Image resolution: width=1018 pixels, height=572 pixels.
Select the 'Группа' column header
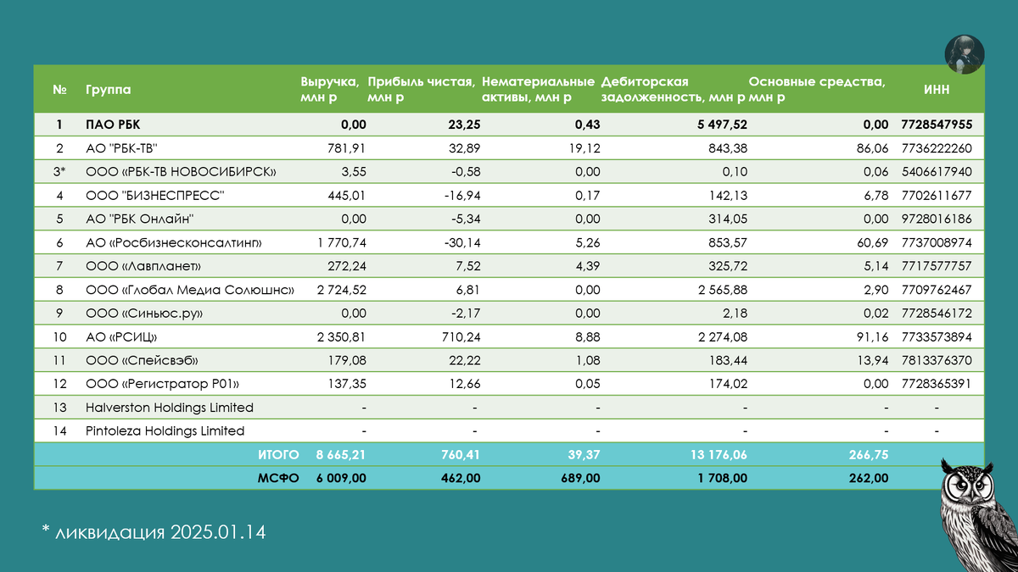[109, 90]
